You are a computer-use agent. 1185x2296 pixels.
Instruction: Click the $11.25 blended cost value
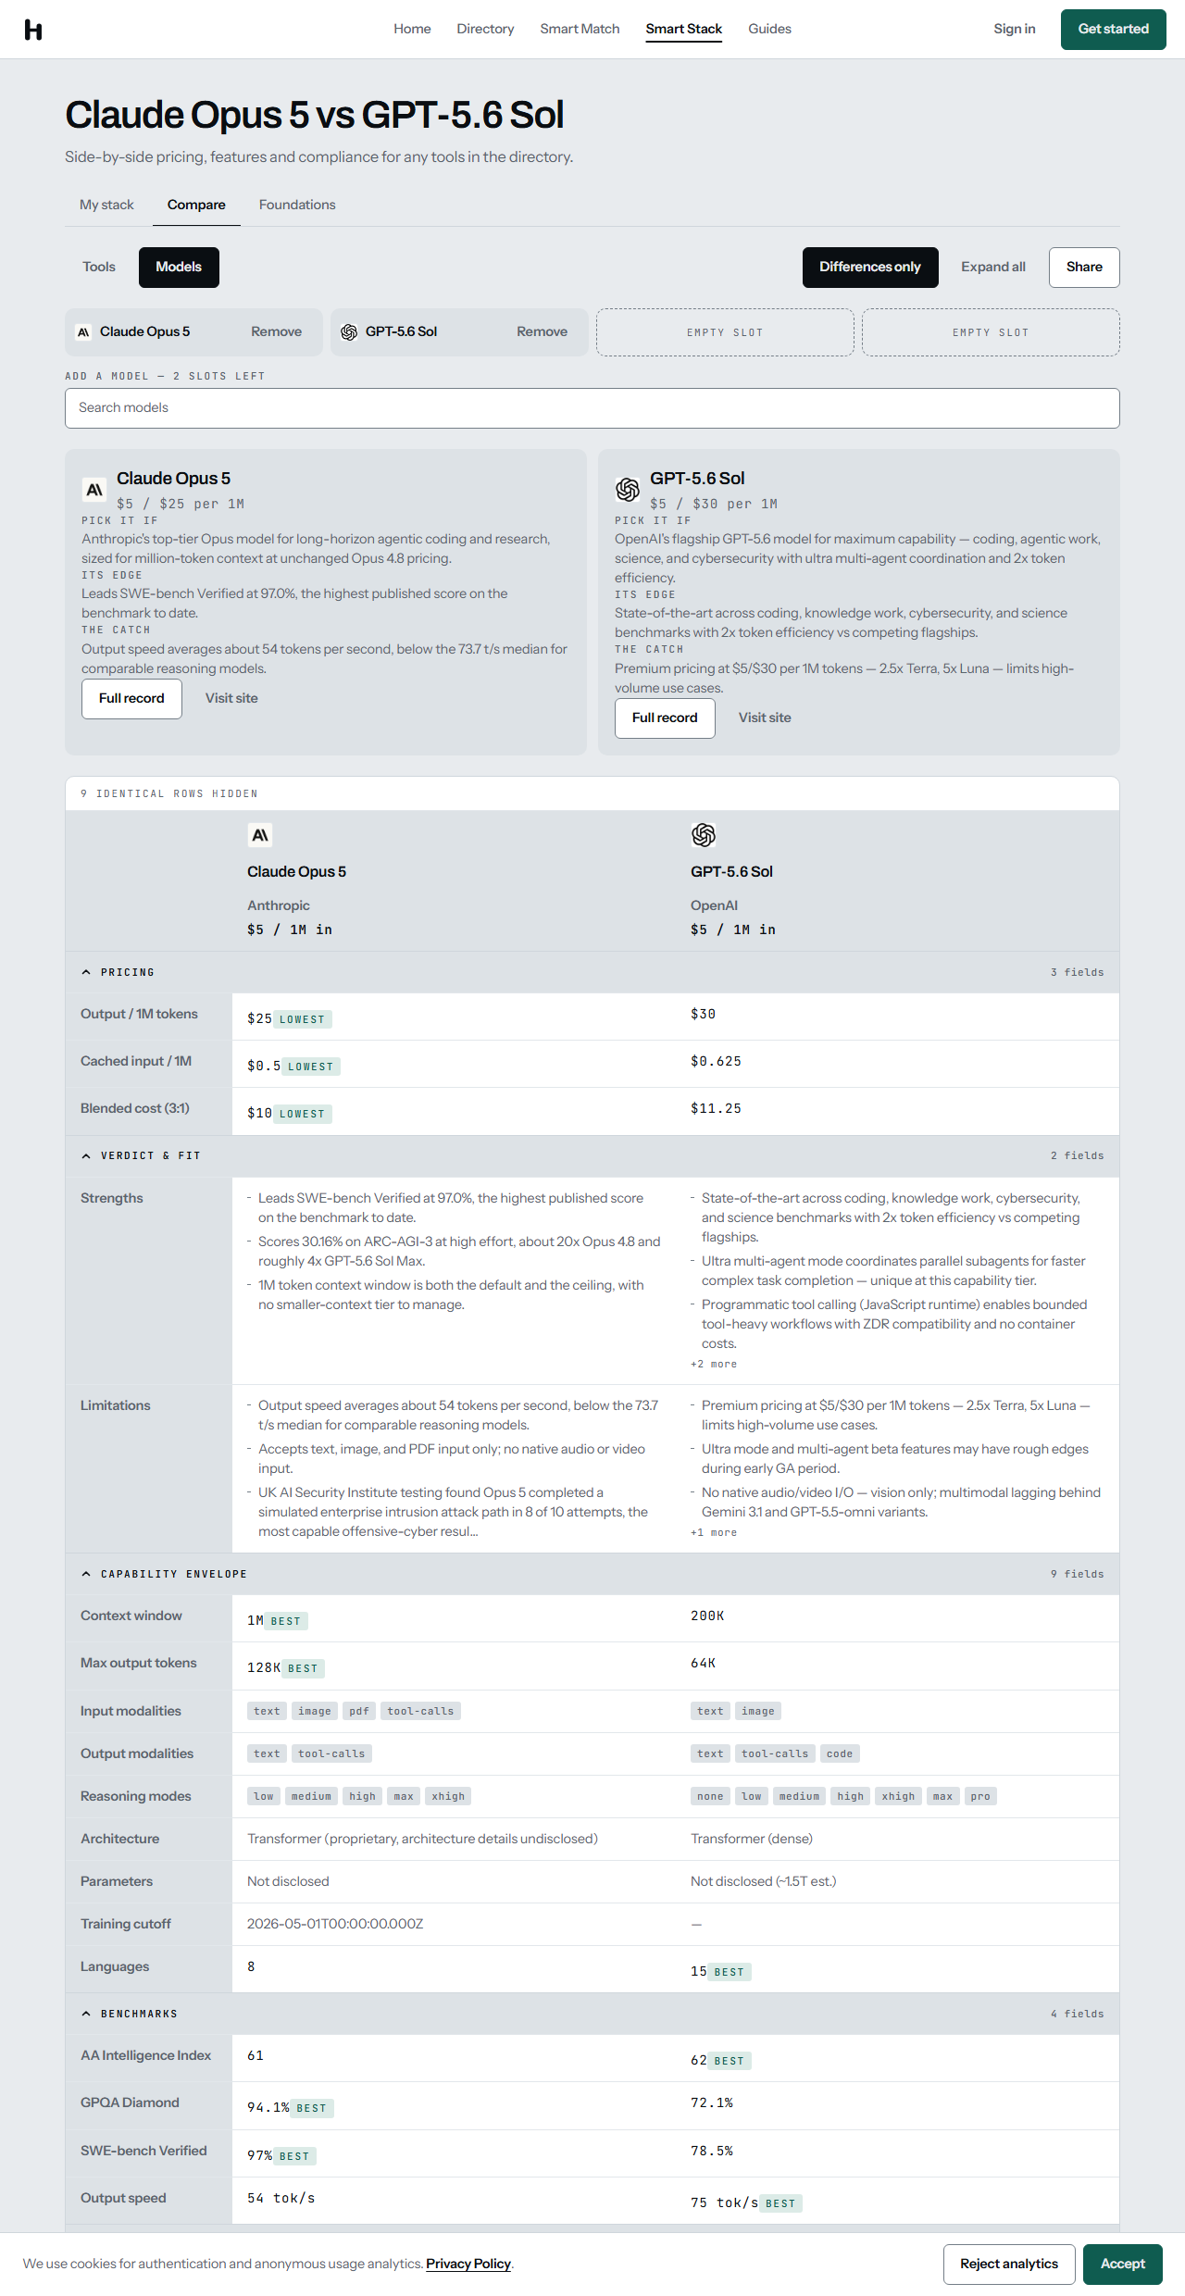(x=716, y=1108)
